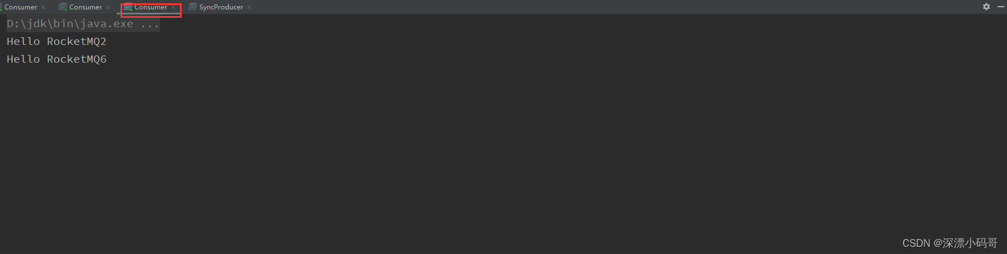Screen dimensions: 1007x254
Task: Close the first Consumer tab
Action: (x=43, y=7)
